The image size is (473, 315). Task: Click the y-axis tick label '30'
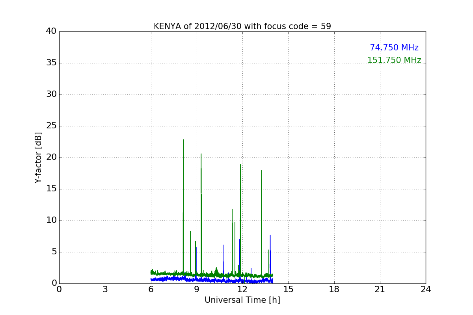click(51, 94)
